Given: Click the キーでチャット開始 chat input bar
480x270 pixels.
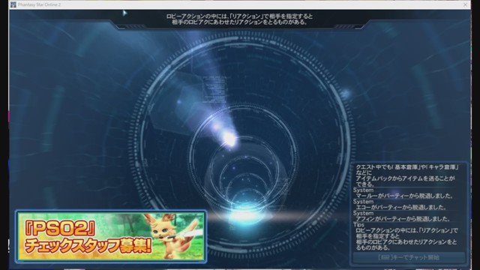Looking at the screenshot, I should point(409,257).
